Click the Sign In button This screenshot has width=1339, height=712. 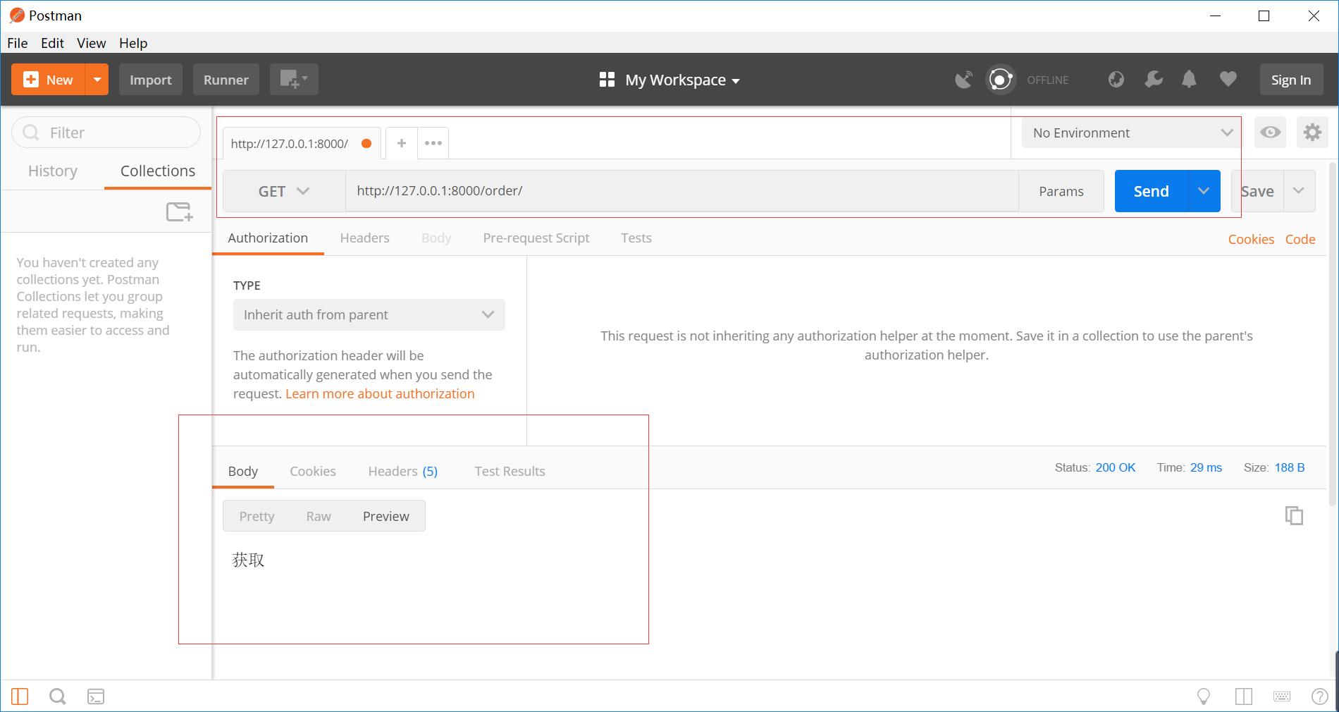[1291, 80]
